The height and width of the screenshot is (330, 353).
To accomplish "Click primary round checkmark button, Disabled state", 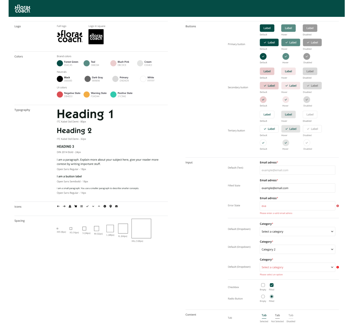I will coord(307,56).
